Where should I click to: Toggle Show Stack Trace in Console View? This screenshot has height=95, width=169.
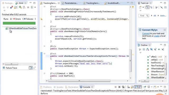[31, 68]
